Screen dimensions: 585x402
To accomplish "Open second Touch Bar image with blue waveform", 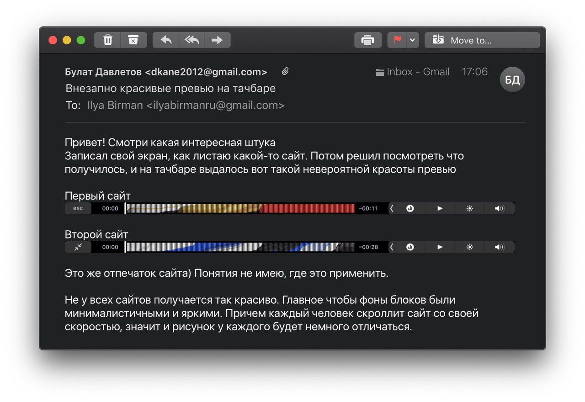I will coord(290,247).
